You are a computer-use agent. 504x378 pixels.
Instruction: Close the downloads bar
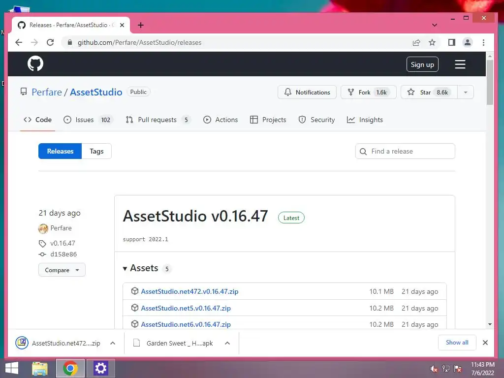pos(485,343)
